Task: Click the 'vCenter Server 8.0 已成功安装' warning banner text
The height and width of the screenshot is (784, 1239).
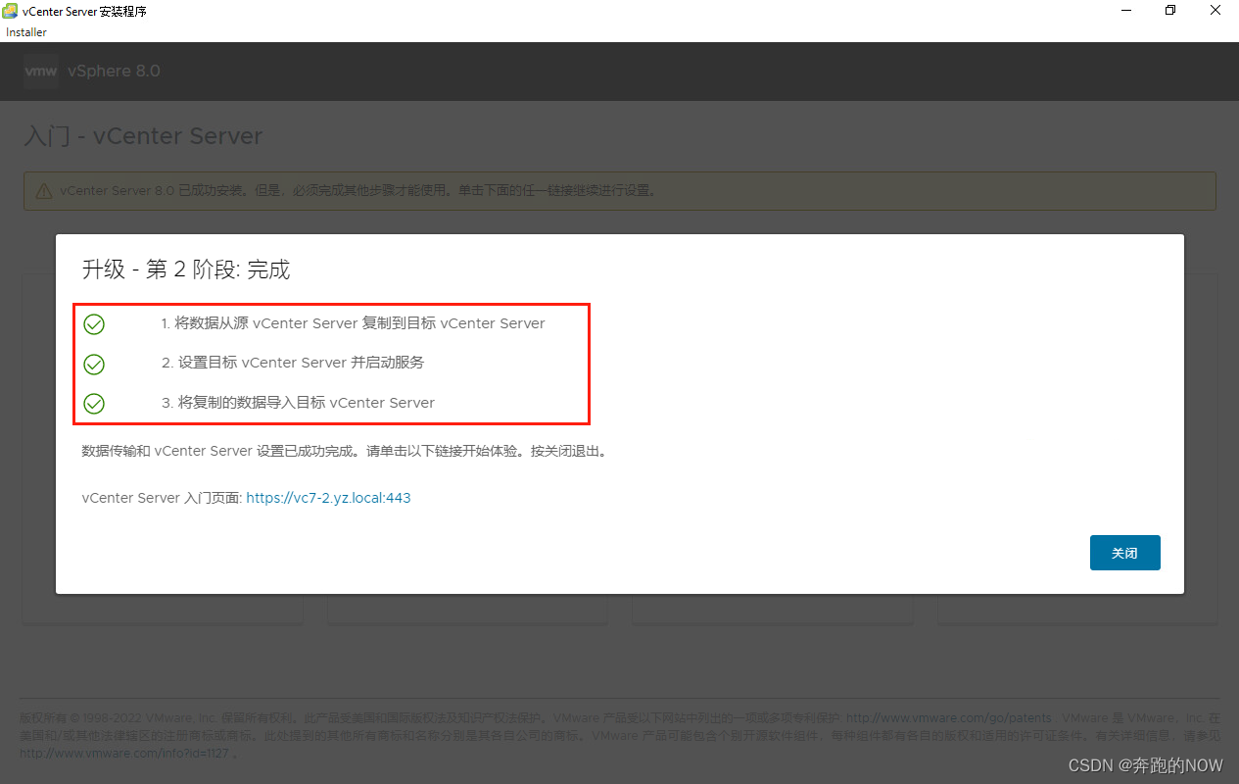Action: tap(357, 191)
